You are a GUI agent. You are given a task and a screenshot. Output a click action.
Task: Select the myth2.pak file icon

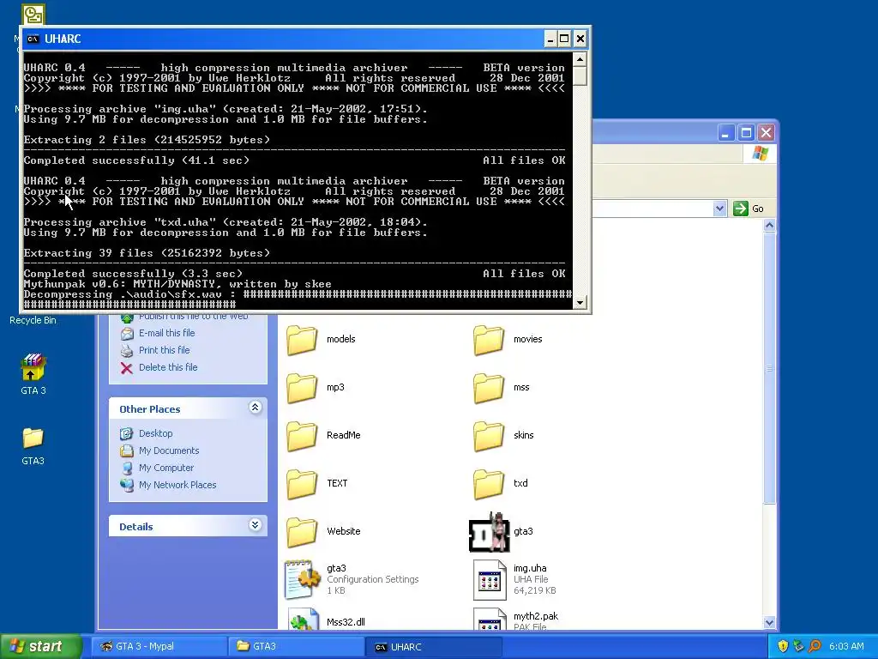coord(490,620)
